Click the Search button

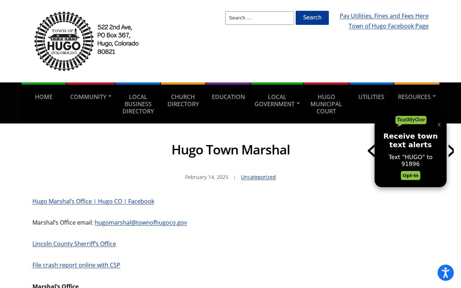[x=312, y=18]
